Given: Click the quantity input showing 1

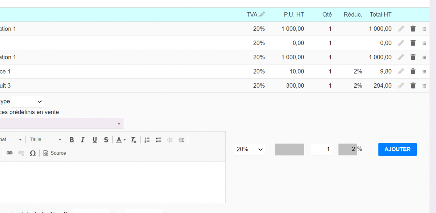Looking at the screenshot, I should tap(321, 149).
